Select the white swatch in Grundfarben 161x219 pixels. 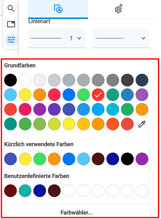25,80
